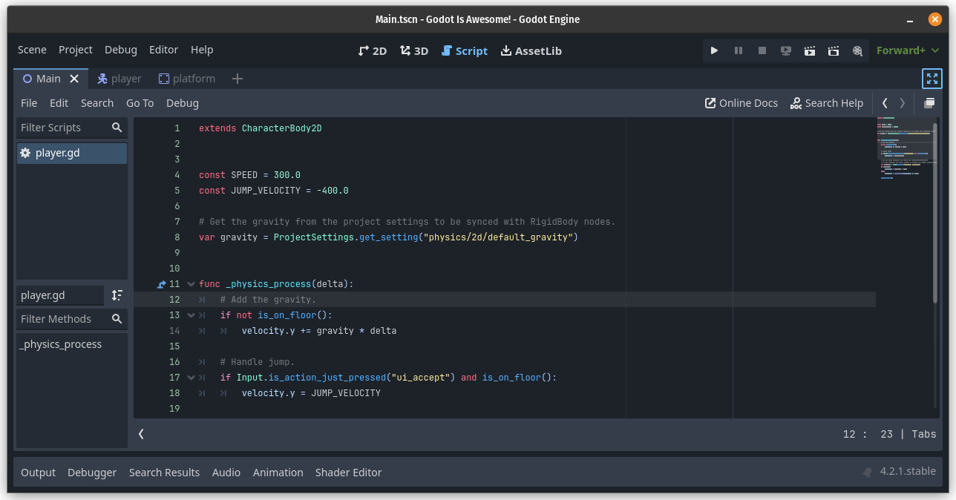Collapse the _physics_process function fold
This screenshot has height=500, width=956.
point(191,284)
